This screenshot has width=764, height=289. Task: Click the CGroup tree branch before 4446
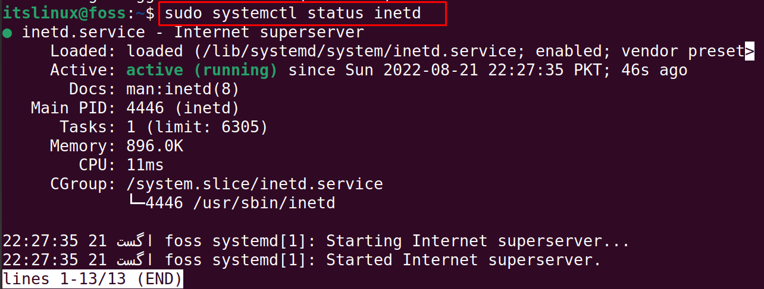[x=136, y=204]
